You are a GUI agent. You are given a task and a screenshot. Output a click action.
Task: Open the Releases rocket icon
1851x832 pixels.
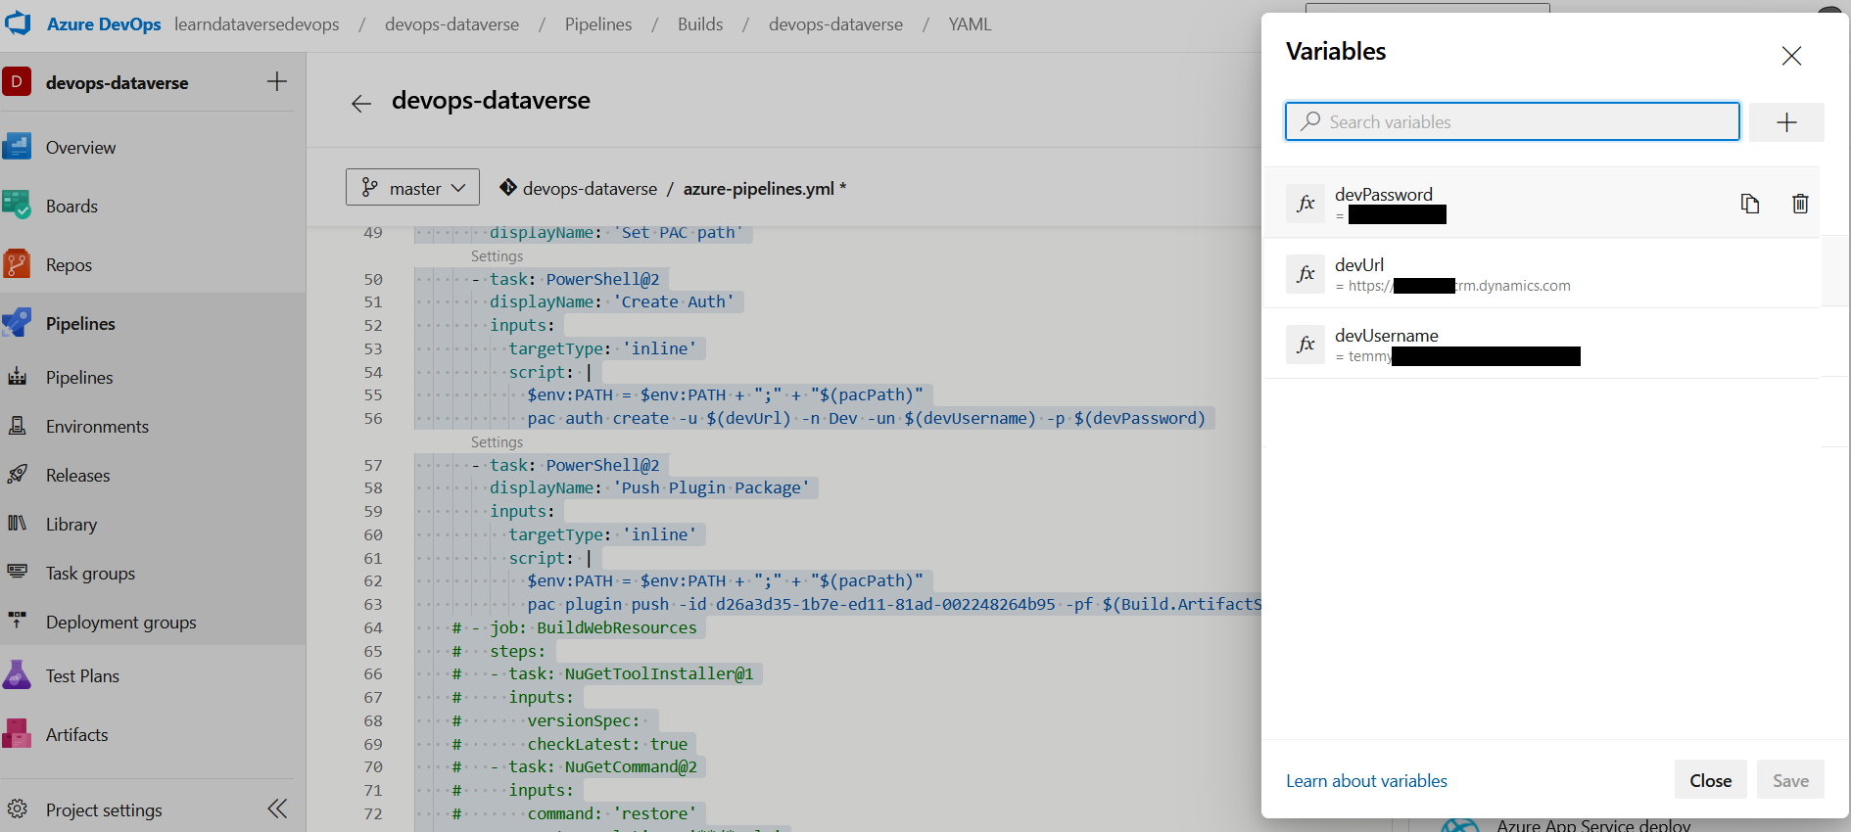[x=18, y=475]
